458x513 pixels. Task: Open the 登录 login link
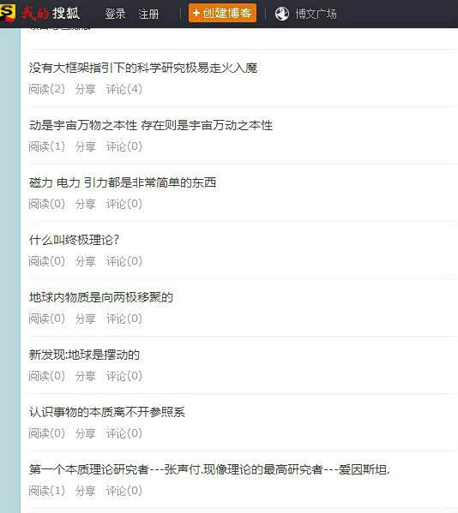(x=115, y=14)
